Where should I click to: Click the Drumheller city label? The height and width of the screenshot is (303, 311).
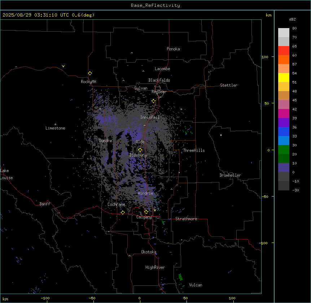(x=230, y=175)
